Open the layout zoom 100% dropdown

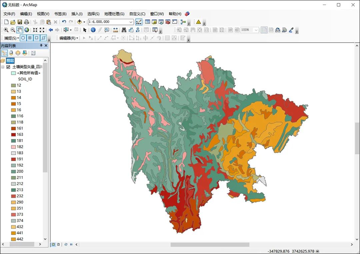pyautogui.click(x=256, y=30)
